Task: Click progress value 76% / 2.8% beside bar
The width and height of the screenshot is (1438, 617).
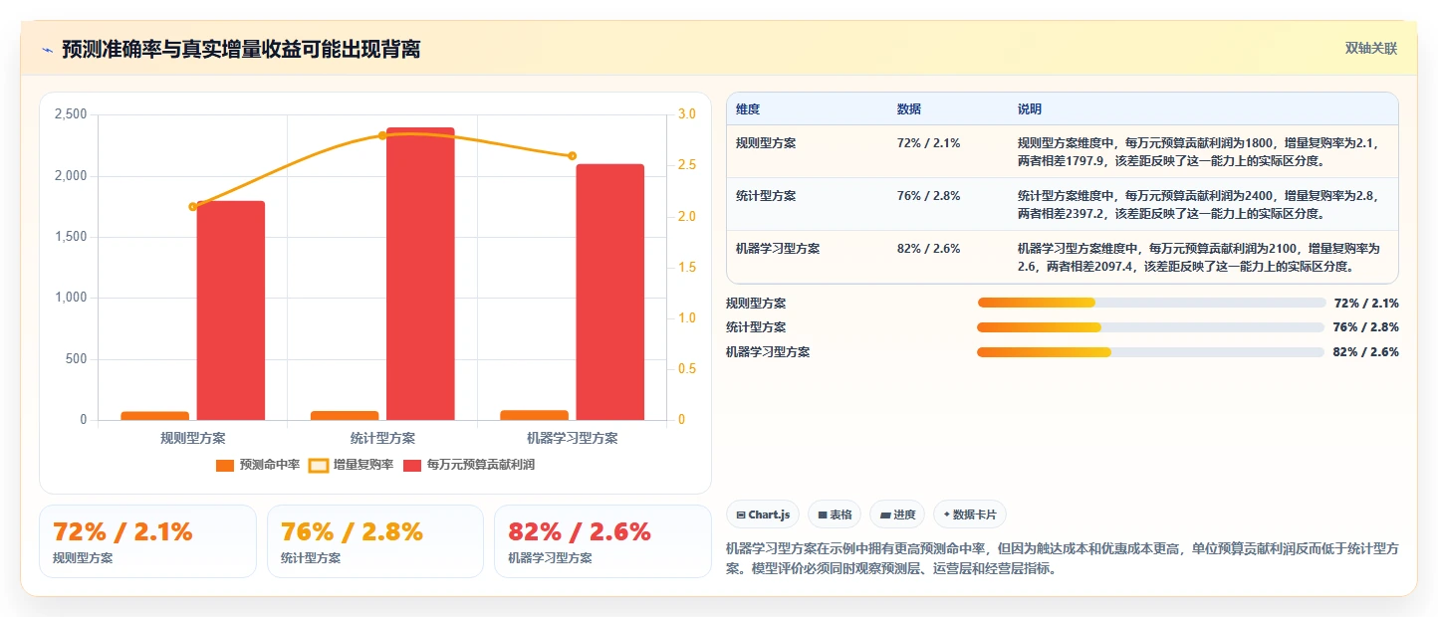Action: tap(1366, 327)
